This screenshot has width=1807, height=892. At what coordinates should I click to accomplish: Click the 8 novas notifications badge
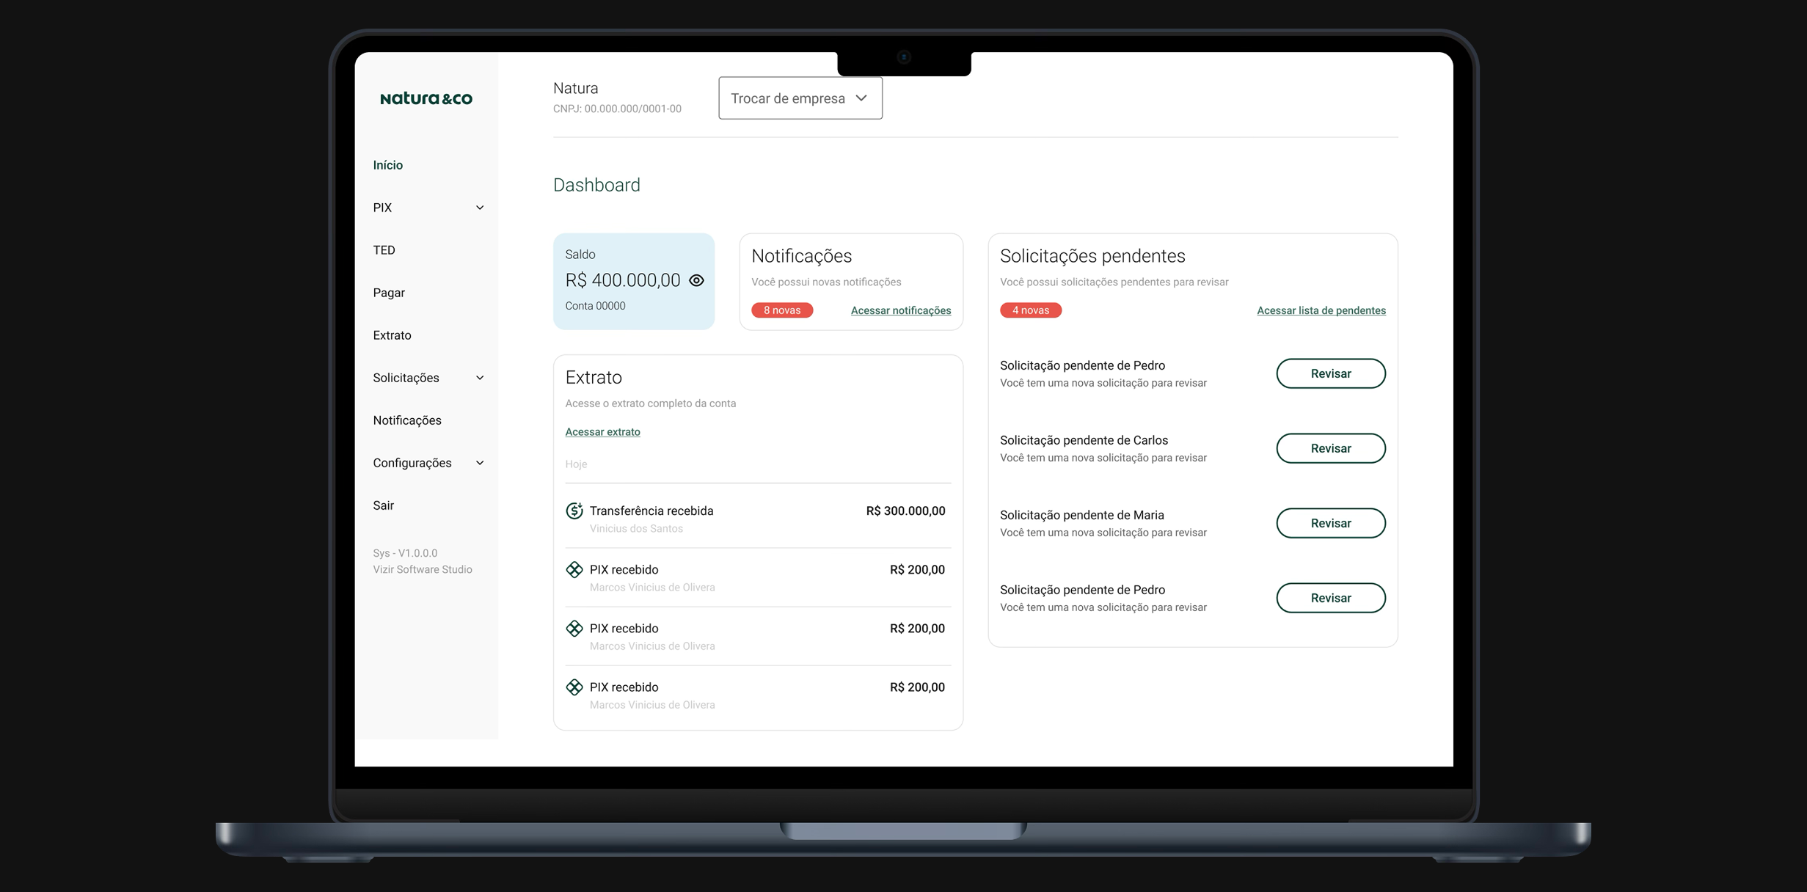click(x=781, y=310)
